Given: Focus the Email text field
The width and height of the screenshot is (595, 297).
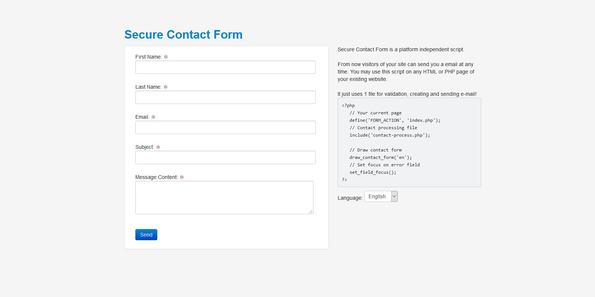Looking at the screenshot, I should [x=225, y=127].
